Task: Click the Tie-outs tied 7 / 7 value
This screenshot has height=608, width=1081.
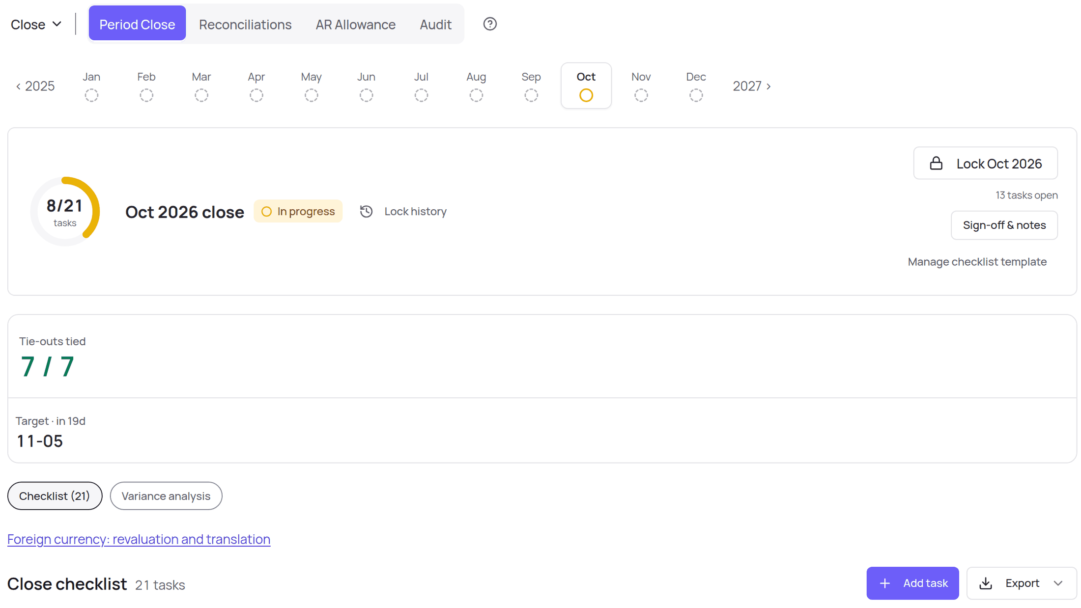Action: pos(47,366)
